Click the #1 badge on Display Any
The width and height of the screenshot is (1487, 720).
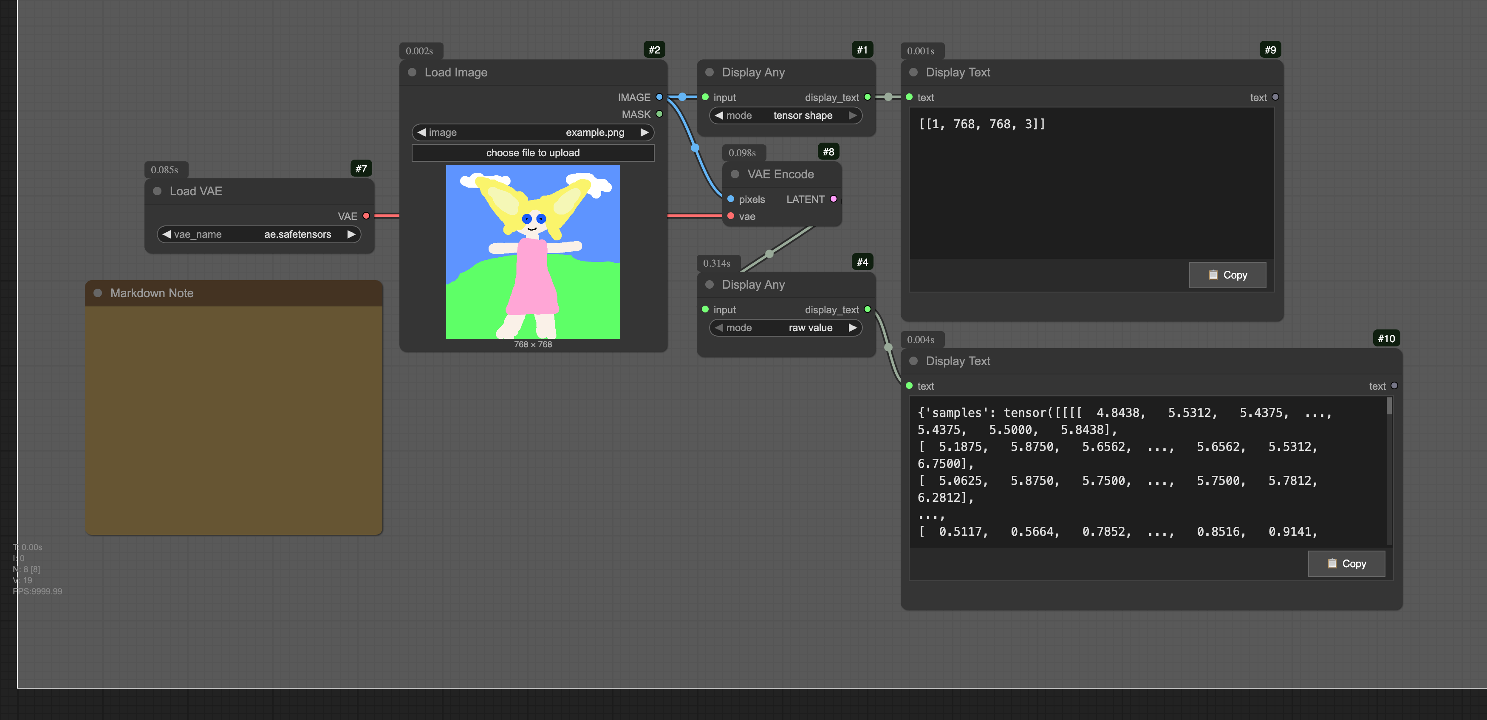pos(862,50)
